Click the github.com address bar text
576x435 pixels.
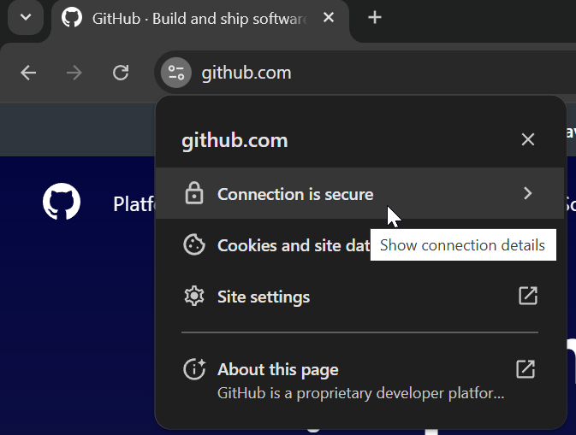pos(246,73)
